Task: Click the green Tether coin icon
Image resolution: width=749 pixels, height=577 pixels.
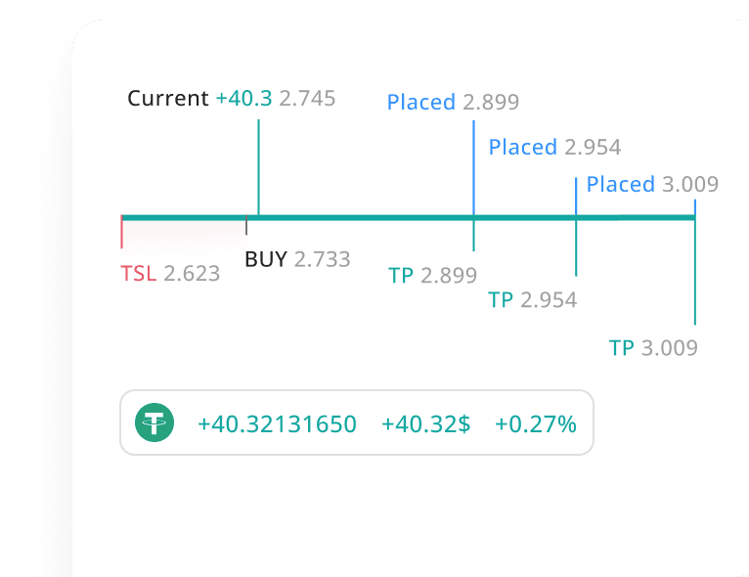Action: (x=154, y=423)
